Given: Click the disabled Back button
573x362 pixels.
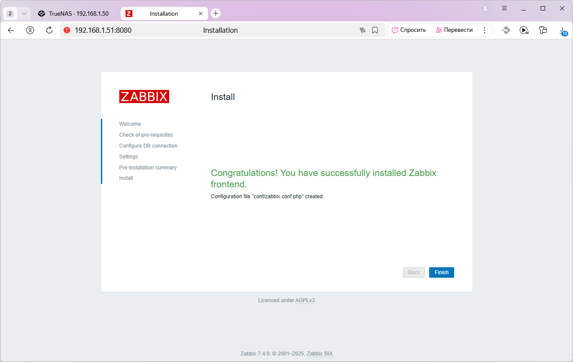Looking at the screenshot, I should (x=414, y=272).
